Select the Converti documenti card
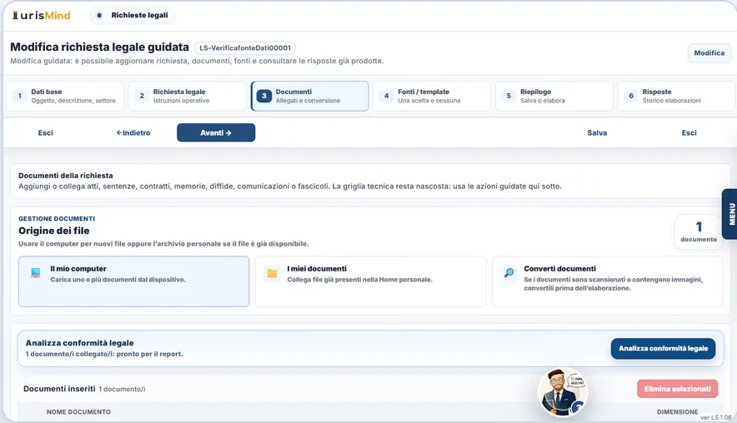The width and height of the screenshot is (737, 423). click(x=607, y=281)
